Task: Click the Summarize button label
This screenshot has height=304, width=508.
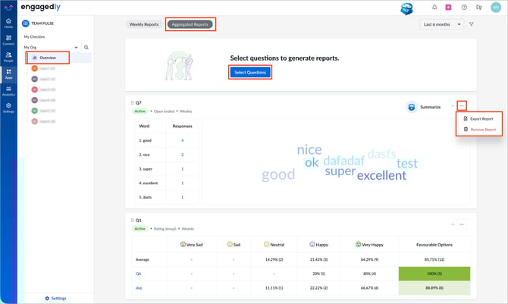Action: coord(430,107)
